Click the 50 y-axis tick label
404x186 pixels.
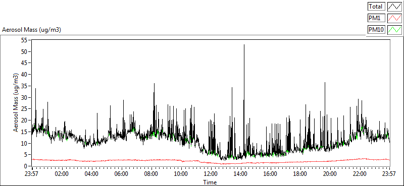(24, 52)
